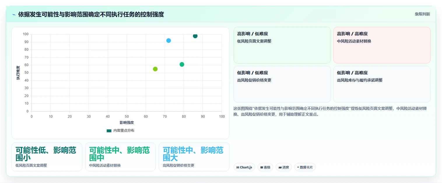Select the yellow-green scatter point
Screen dimensions: 442x183
tap(155, 69)
